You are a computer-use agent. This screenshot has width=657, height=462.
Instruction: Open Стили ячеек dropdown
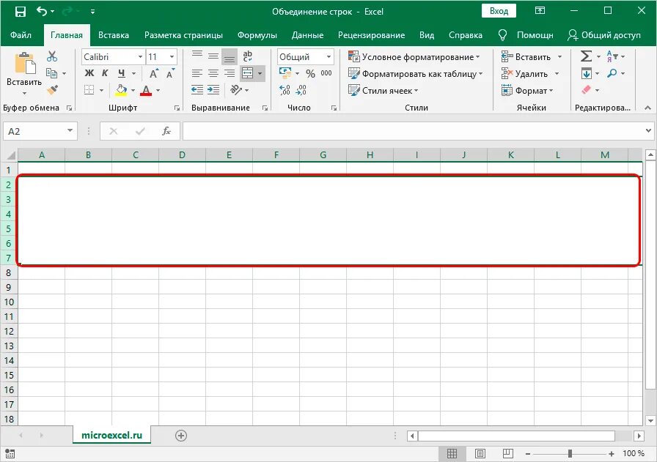tap(383, 90)
